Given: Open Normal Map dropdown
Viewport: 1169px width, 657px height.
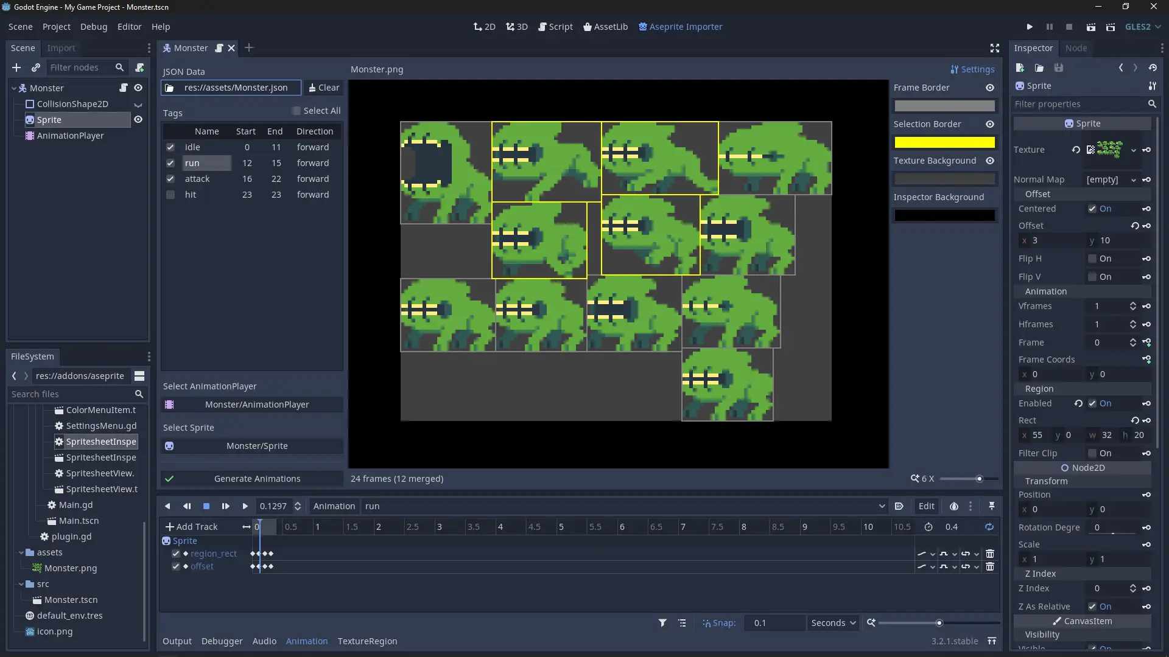Looking at the screenshot, I should click(x=1134, y=179).
